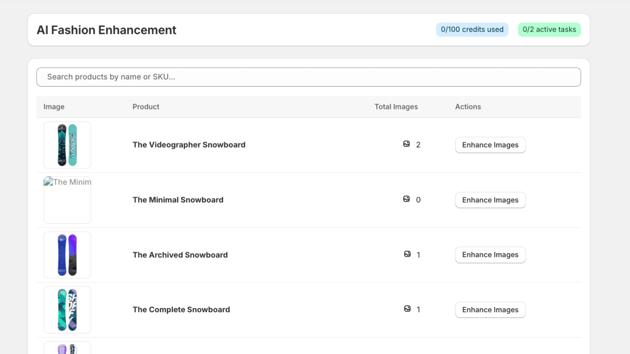Open The Complete Snowboard thumbnail
This screenshot has height=354, width=630.
[x=67, y=310]
